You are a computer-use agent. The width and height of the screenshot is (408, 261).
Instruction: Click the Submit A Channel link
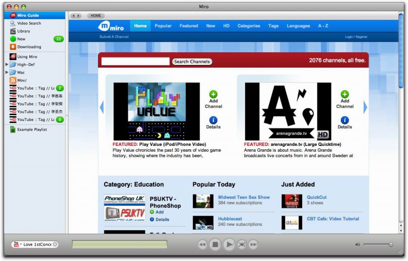coord(114,37)
